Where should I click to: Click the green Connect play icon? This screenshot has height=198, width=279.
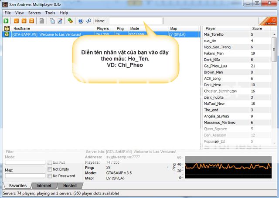(7, 20)
